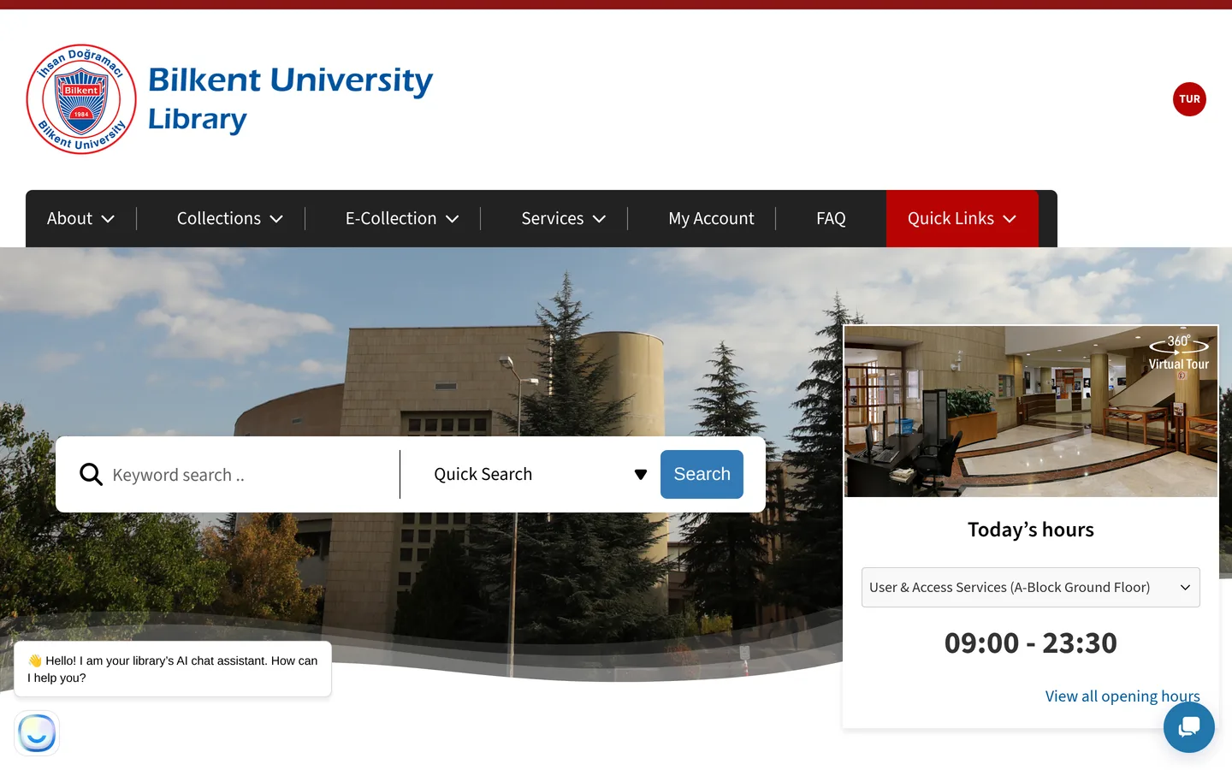The image size is (1232, 770).
Task: Open the 360° Virtual Tour icon
Action: coord(1179,352)
